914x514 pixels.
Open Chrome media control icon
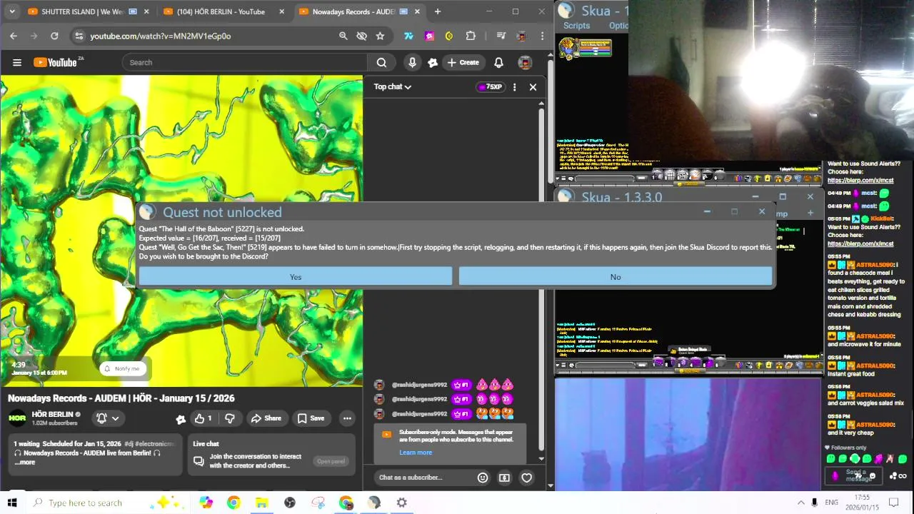(501, 36)
